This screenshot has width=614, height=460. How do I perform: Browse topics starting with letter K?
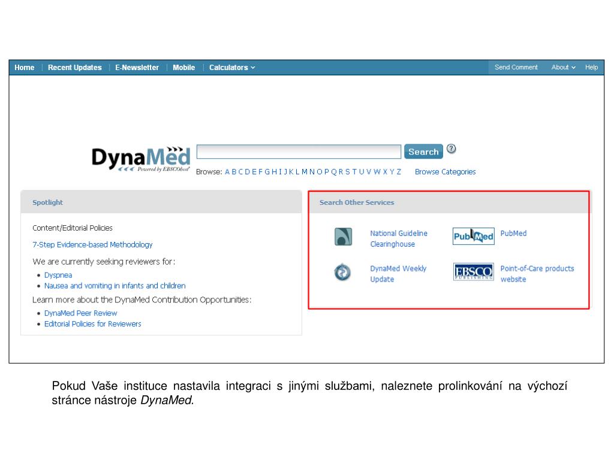[x=291, y=172]
